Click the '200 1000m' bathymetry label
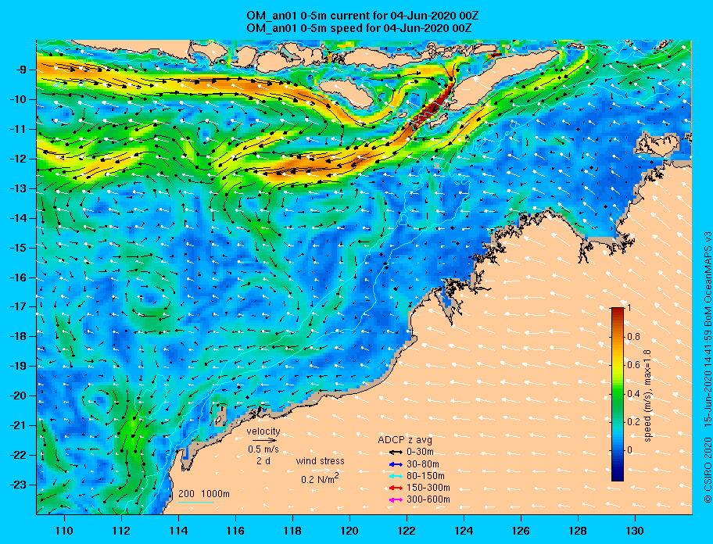Image resolution: width=713 pixels, height=544 pixels. pos(204,494)
